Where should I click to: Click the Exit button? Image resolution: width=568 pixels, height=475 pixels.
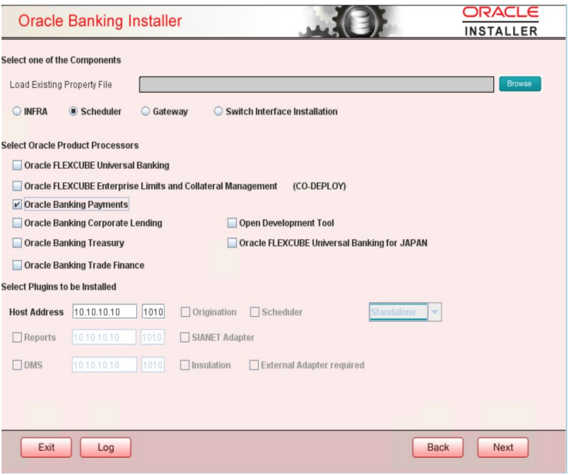47,448
